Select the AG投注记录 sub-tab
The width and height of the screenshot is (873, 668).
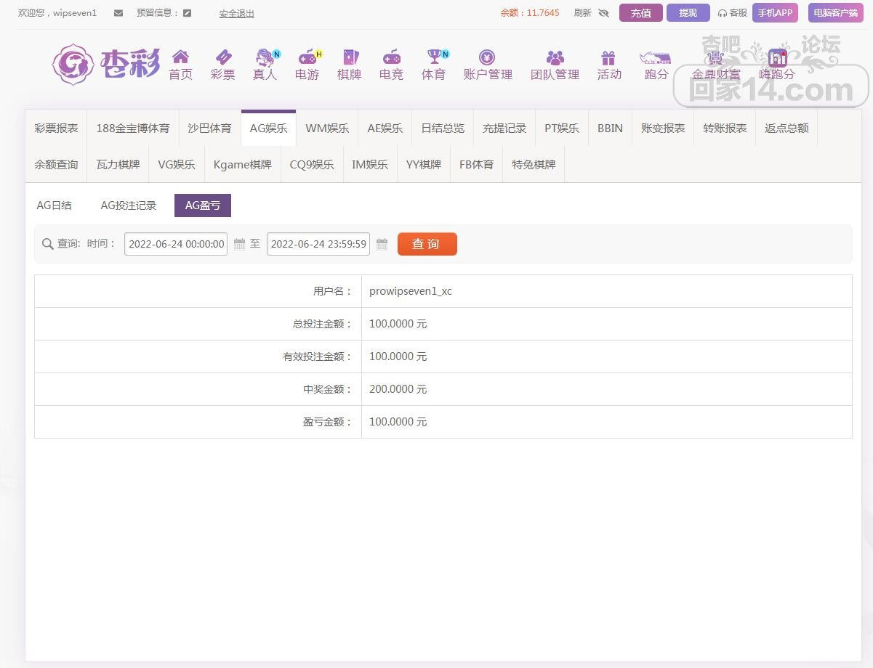(129, 205)
